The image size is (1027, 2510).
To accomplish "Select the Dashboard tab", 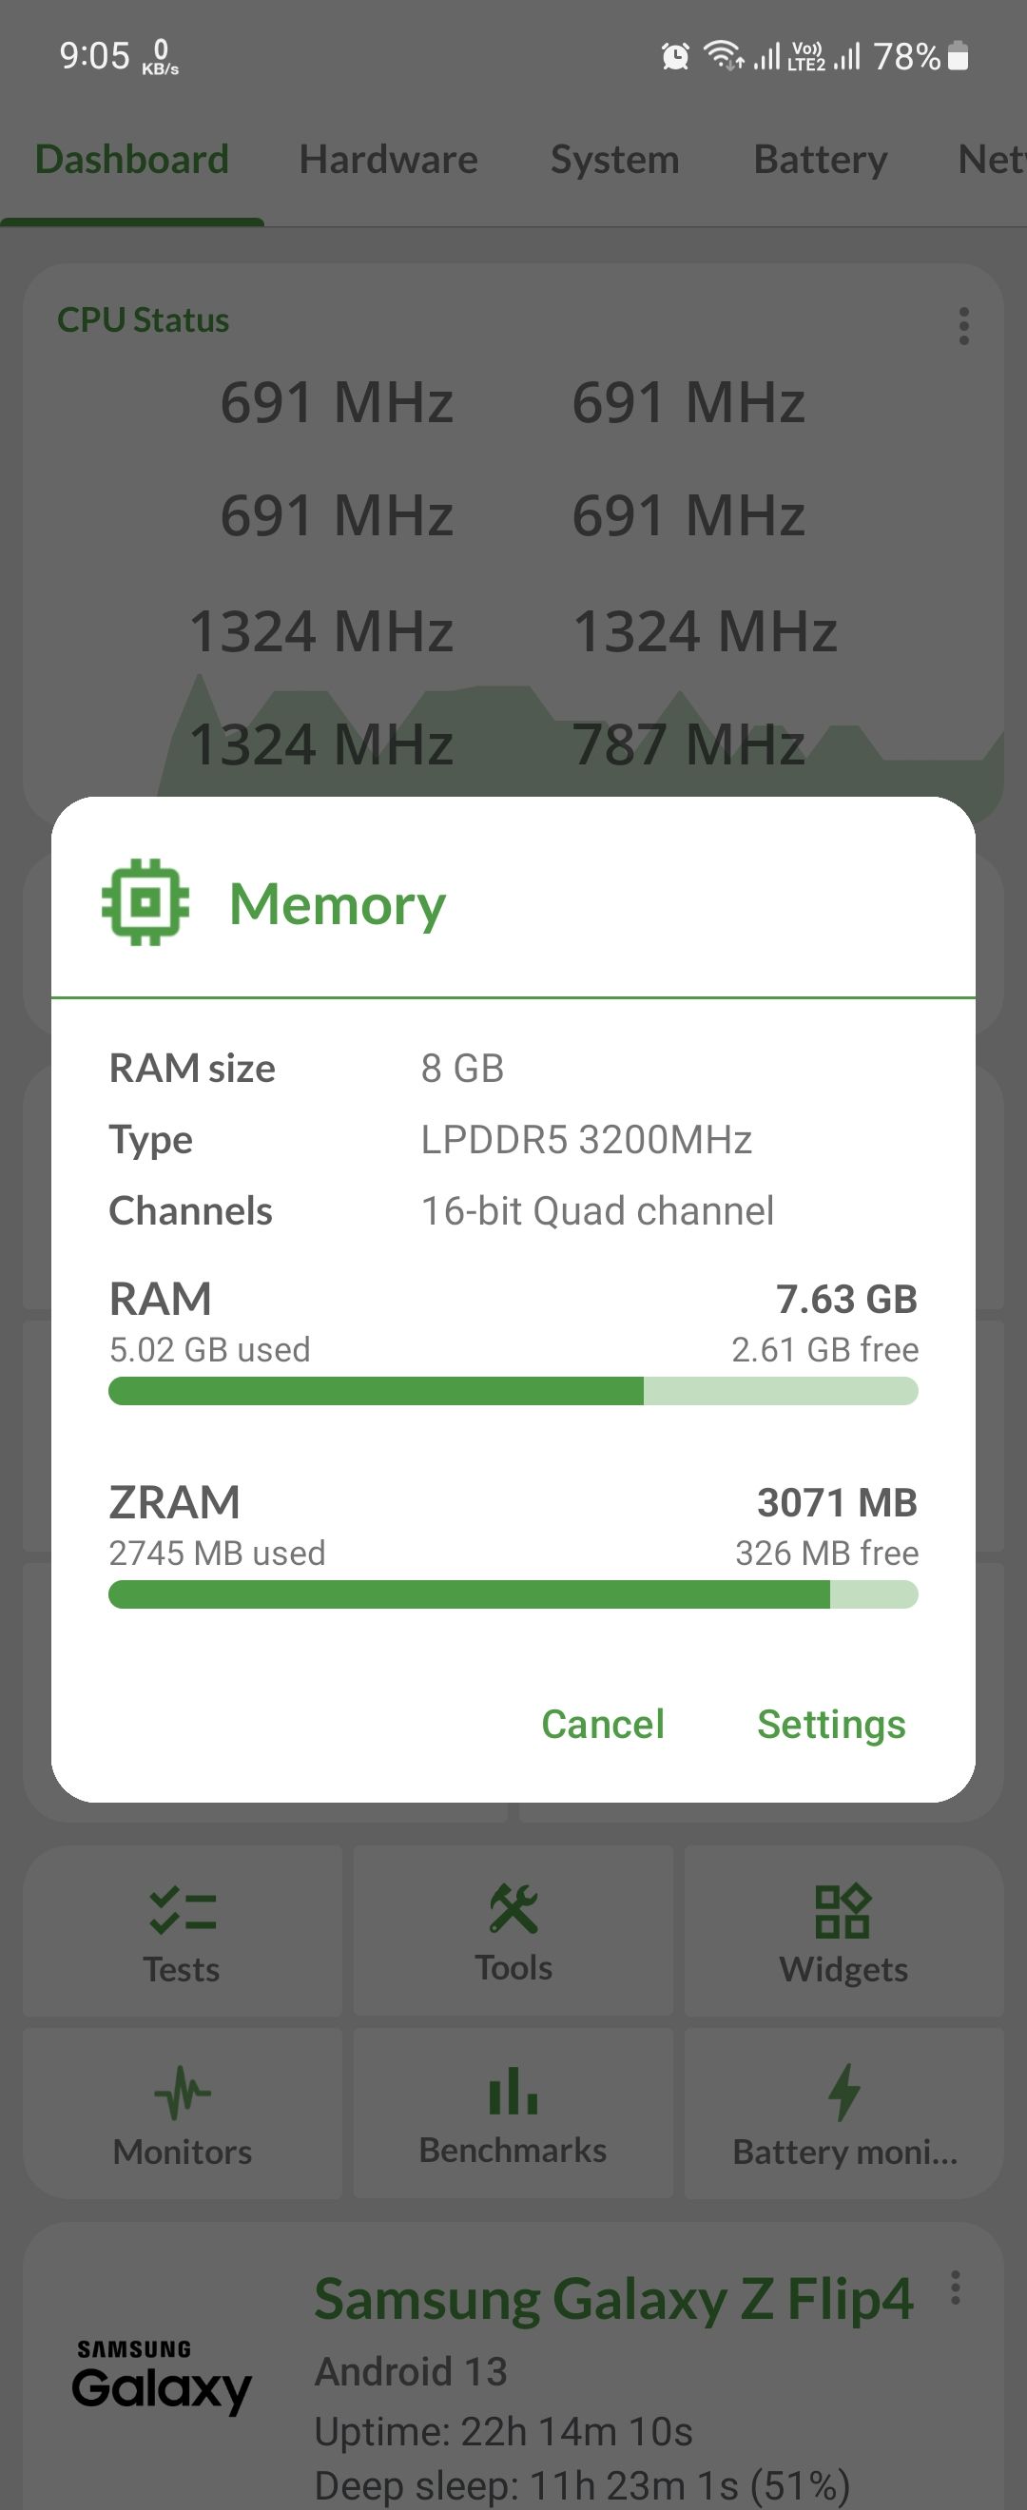I will tap(131, 159).
